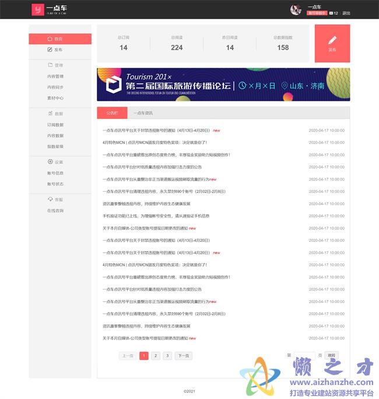Click the 总订阅 stat value 14
Image resolution: width=379 pixels, height=399 pixels.
(124, 48)
